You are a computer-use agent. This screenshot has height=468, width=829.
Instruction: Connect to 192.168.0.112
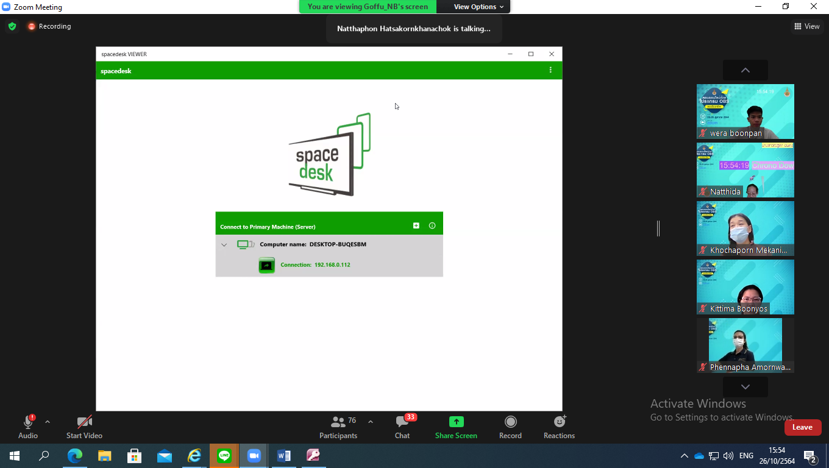point(315,265)
